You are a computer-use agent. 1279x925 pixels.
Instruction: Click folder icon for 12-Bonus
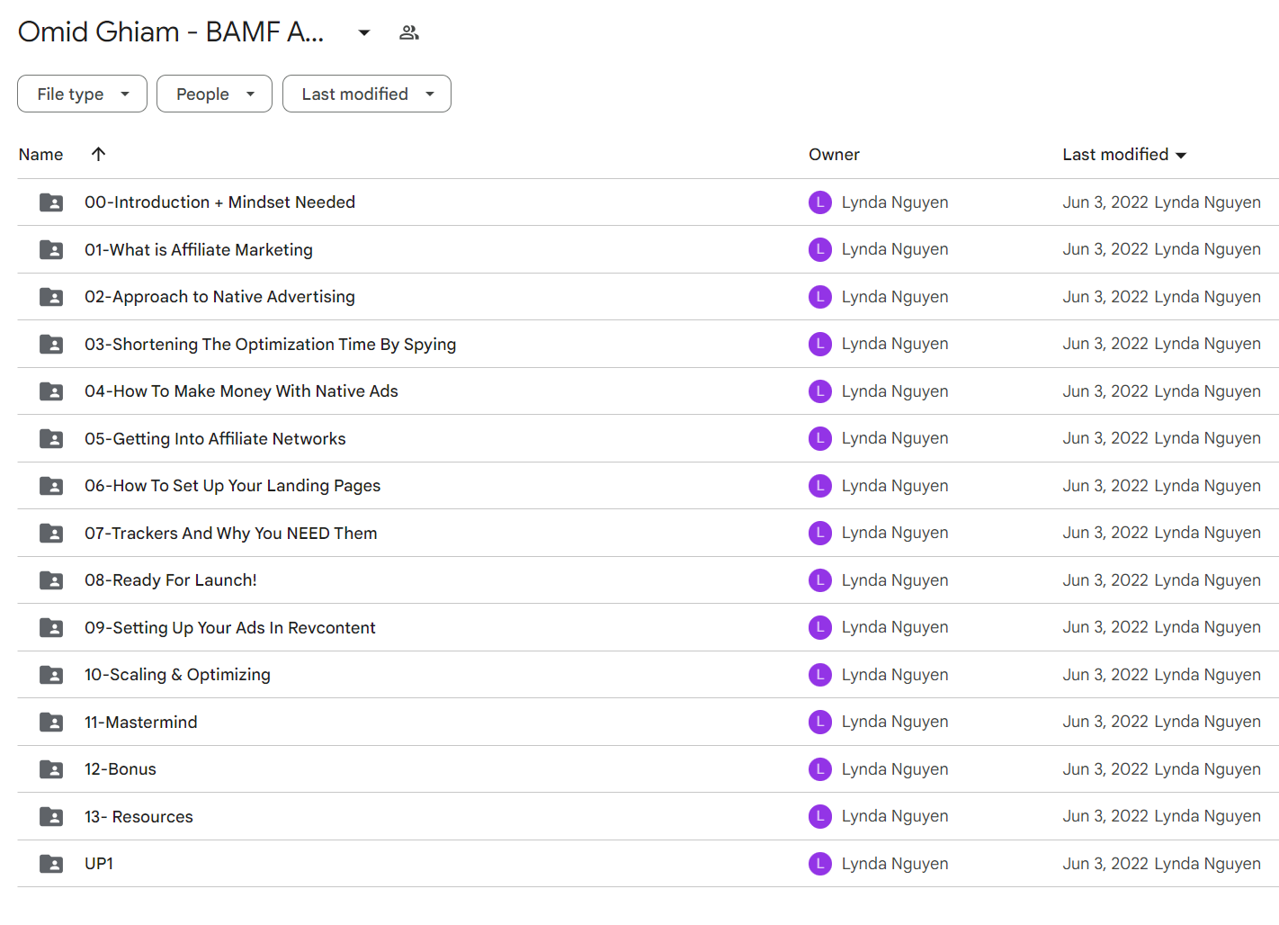[51, 769]
